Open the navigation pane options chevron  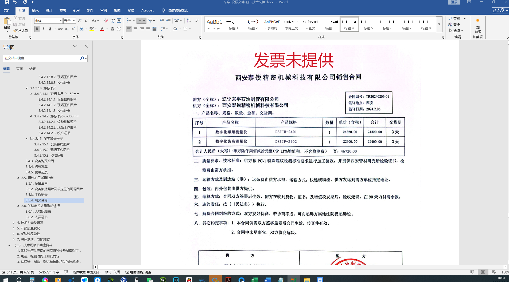(75, 46)
